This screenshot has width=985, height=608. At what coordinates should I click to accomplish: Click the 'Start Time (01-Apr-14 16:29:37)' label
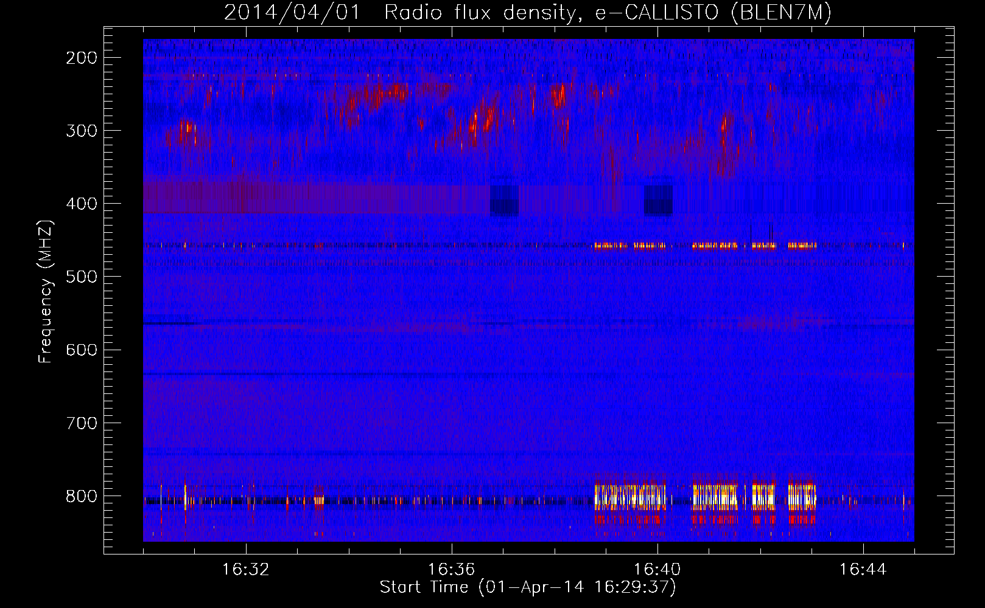coord(528,587)
